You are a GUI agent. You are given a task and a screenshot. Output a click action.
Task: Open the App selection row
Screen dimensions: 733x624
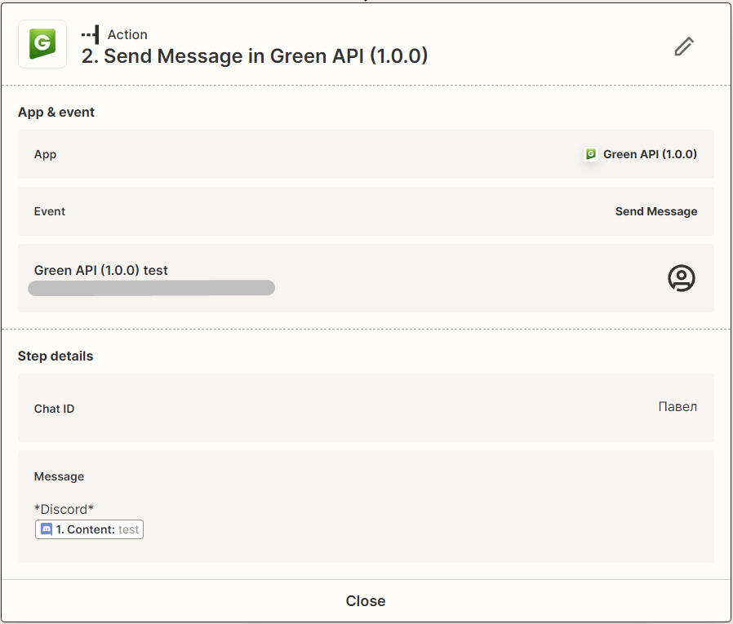tap(366, 153)
